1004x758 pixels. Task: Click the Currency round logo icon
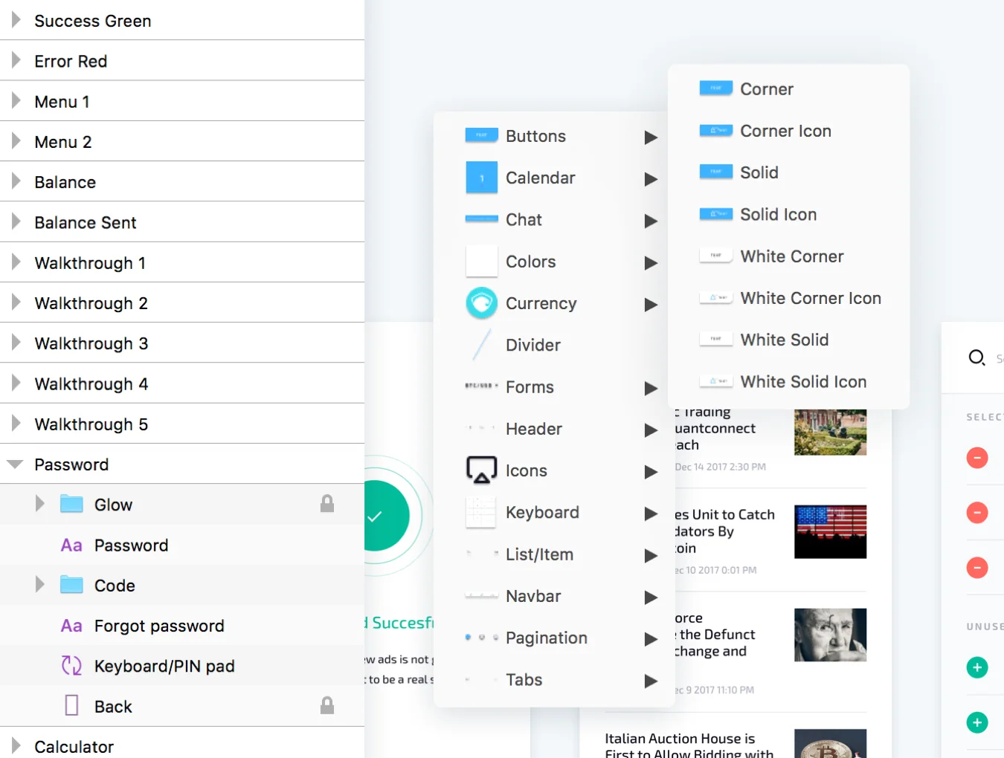click(481, 303)
